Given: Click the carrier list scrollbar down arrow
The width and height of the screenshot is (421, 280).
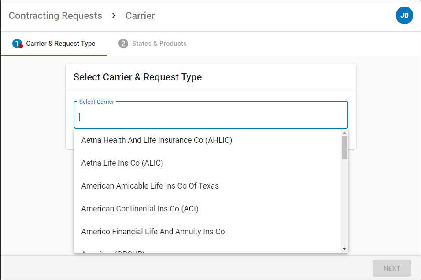Looking at the screenshot, I should (x=344, y=249).
